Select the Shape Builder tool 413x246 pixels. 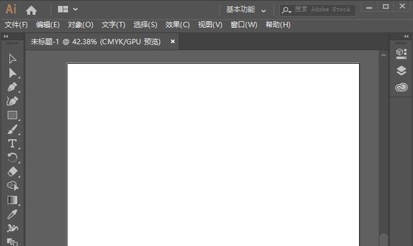(12, 185)
